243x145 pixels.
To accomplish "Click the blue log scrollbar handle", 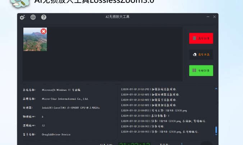I will (216, 130).
